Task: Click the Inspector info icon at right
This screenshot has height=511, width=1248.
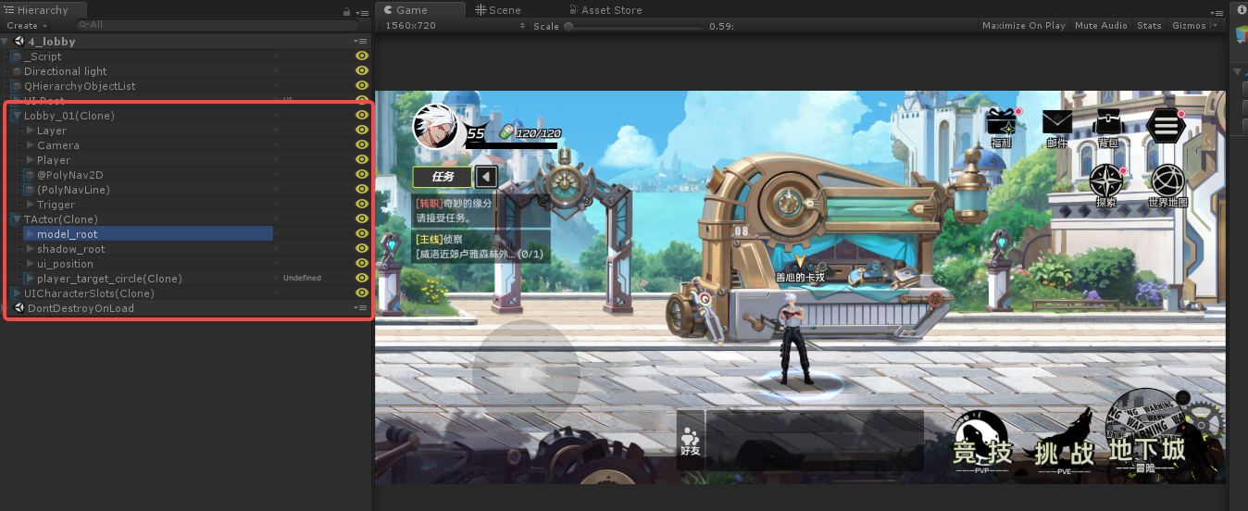Action: (1242, 10)
